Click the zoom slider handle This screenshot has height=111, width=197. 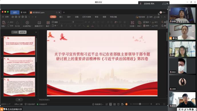point(140,104)
